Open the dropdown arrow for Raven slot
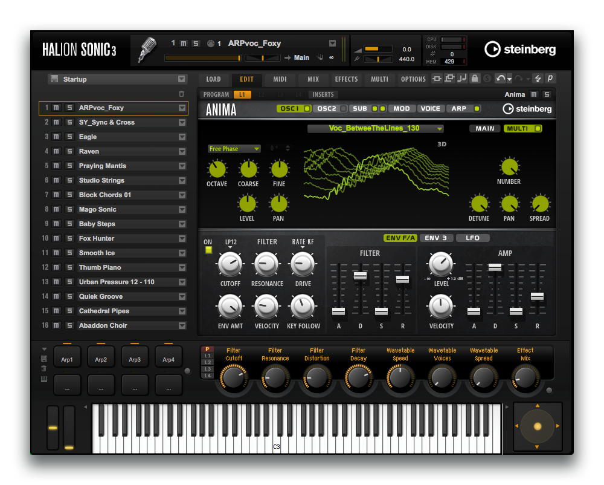 (x=182, y=152)
